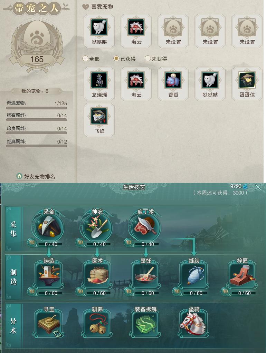Select the 采金 mining skill icon

pos(49,228)
